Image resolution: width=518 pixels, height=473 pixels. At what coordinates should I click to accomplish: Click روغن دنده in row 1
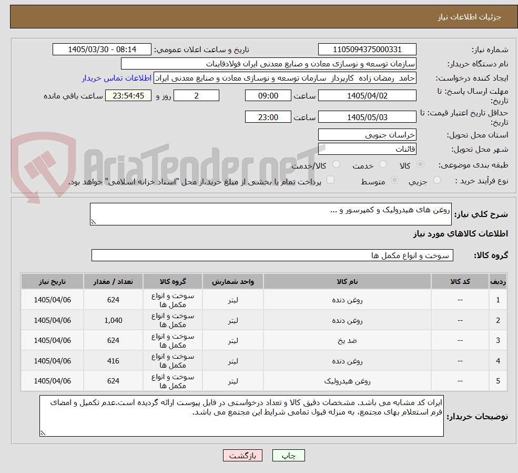point(347,300)
